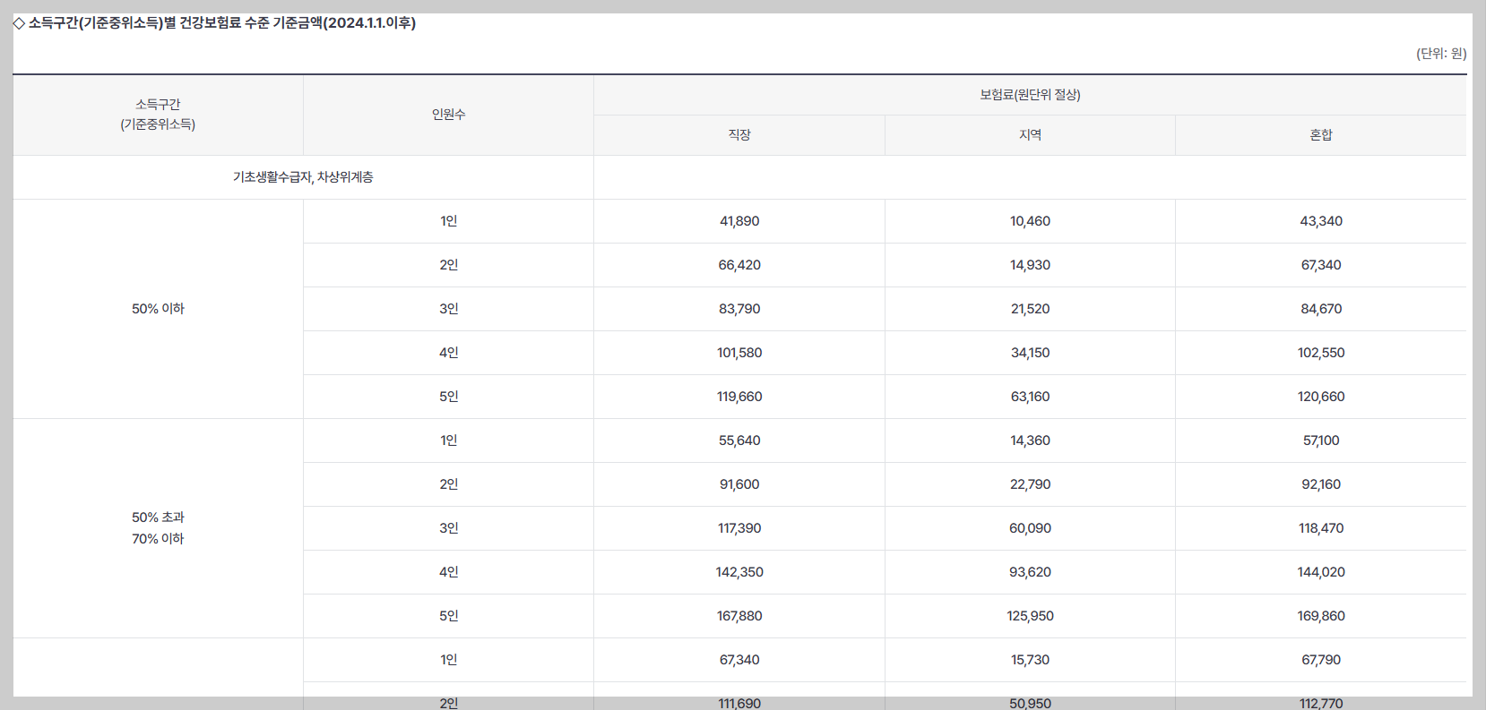Screen dimensions: 1486x710
Task: Click the amount '101,580'
Action: click(x=739, y=353)
